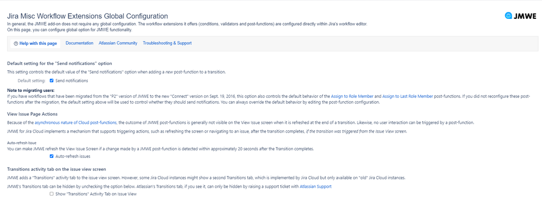Click the View Issue Page Actions heading

[x=32, y=114]
